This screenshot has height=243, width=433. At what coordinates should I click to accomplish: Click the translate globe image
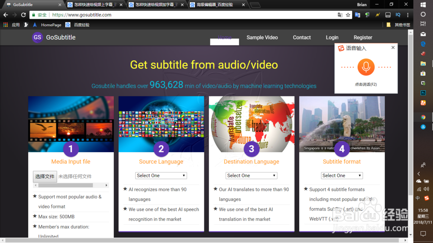coord(252,124)
